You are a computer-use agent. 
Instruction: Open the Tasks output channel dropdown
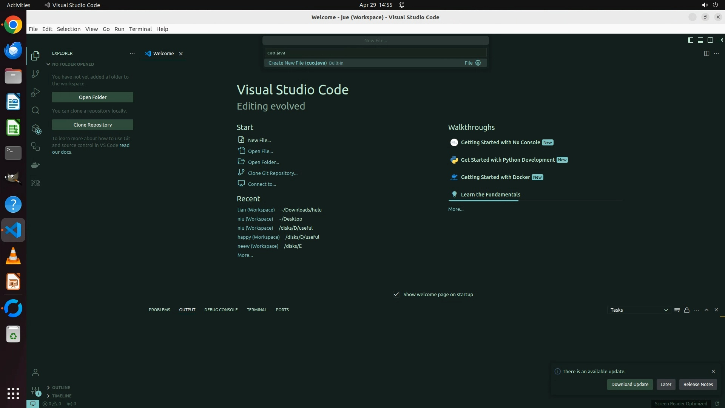click(639, 310)
